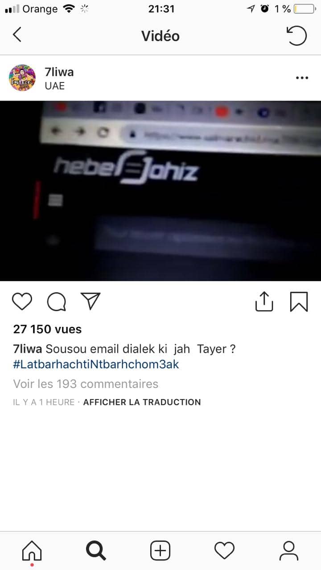The image size is (321, 570).
Task: Tap the 7liwa username in the post header
Action: 59,72
